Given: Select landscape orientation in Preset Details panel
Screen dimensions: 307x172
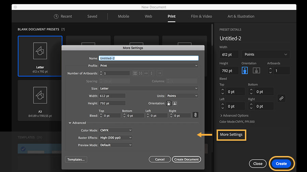Looking at the screenshot, I should 256,70.
